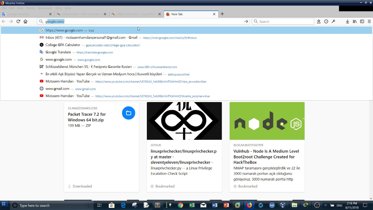Click the blue folder icon on Packet Tracer card
Screen dimensions: 373x210
pos(129,113)
